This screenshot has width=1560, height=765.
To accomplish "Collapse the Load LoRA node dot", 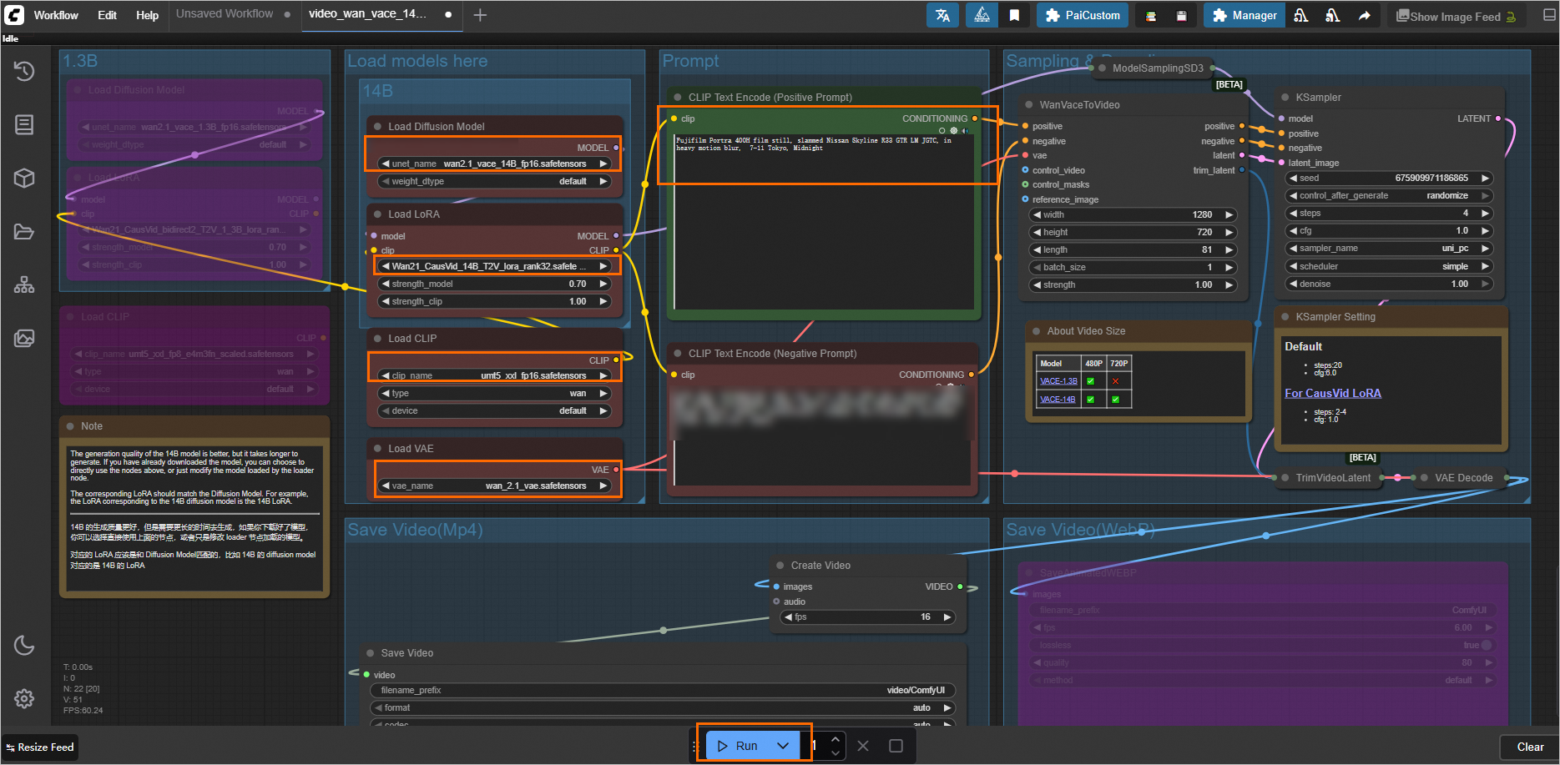I will tap(378, 214).
